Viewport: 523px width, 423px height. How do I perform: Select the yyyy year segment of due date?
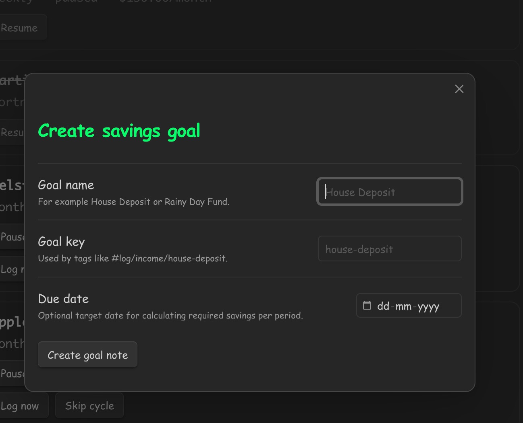click(x=428, y=306)
